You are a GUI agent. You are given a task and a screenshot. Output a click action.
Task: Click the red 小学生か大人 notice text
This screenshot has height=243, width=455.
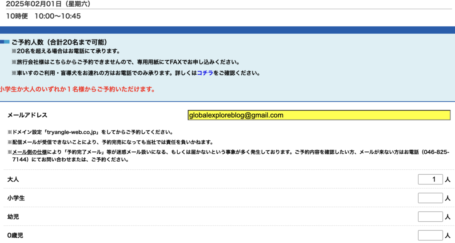[x=77, y=89]
